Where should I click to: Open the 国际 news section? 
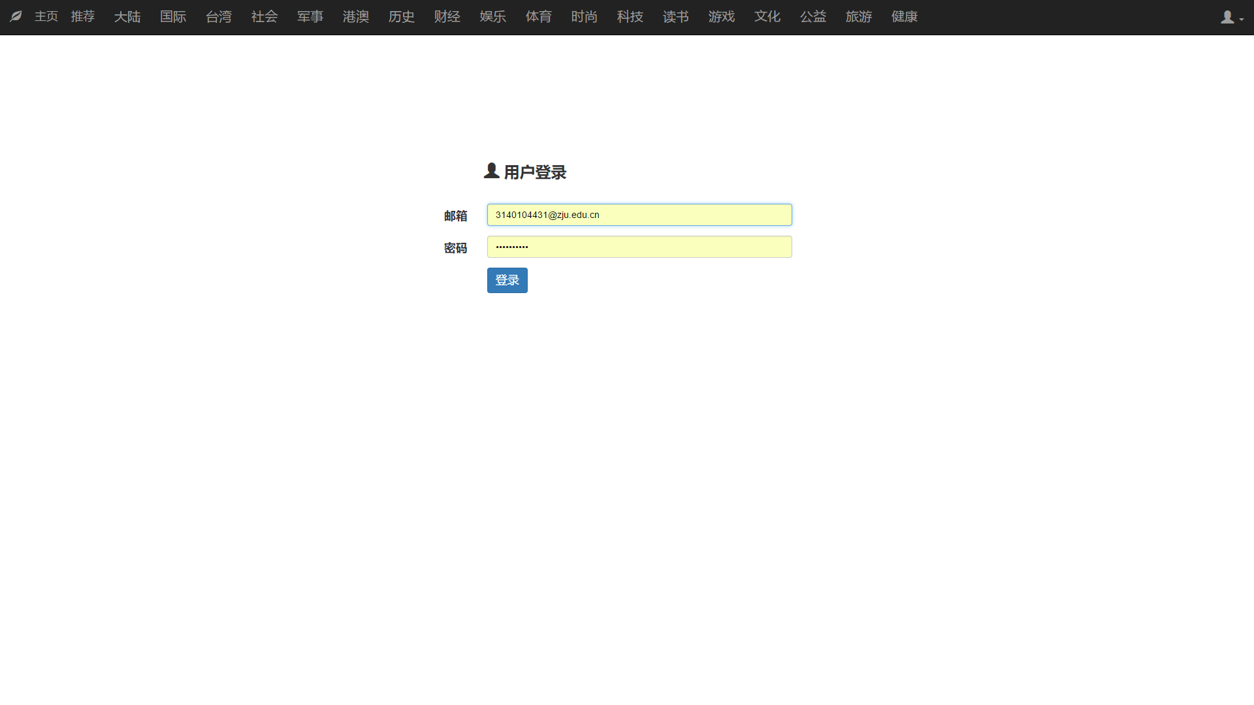click(173, 16)
